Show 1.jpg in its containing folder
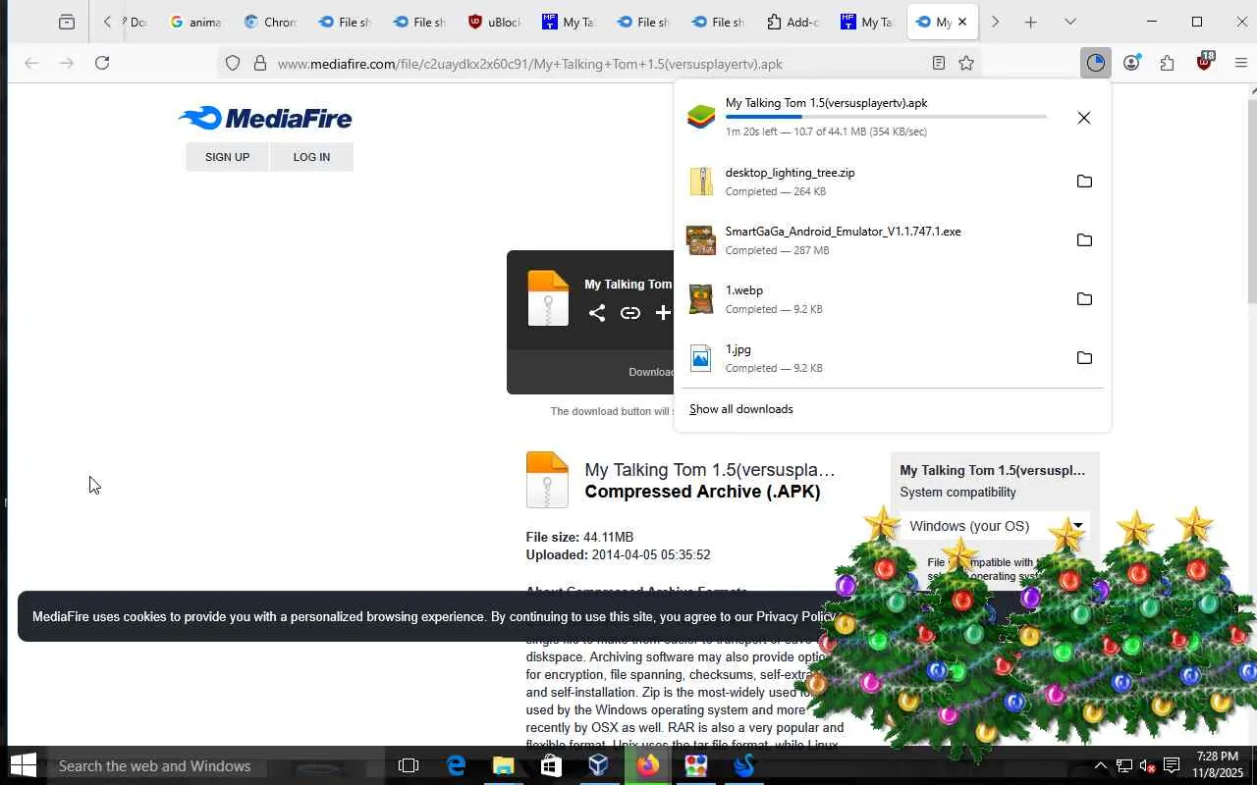Screen dimensions: 1257x785 point(1084,358)
